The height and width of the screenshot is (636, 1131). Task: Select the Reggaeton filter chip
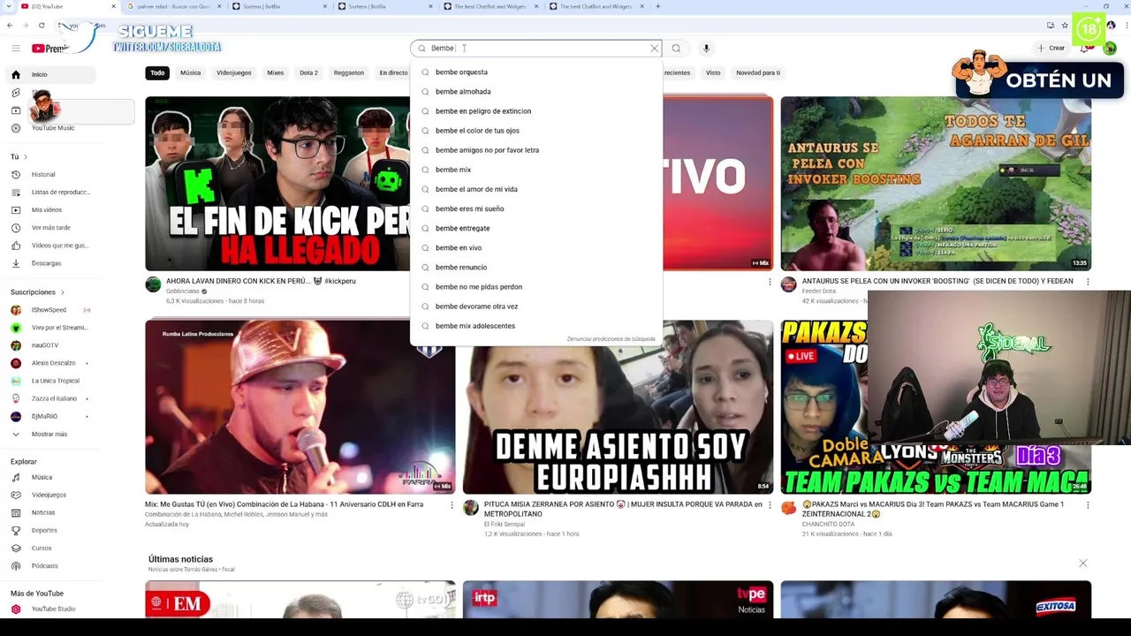348,72
